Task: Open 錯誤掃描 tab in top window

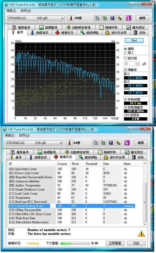Action: point(90,33)
